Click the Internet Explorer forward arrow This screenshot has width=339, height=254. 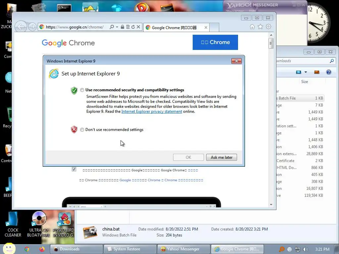point(32,27)
